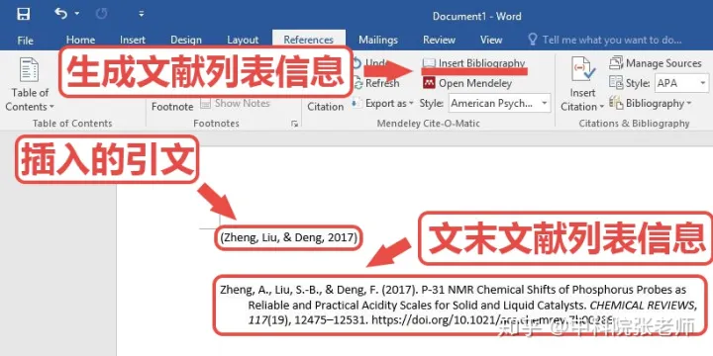Click Manage Sources

tap(656, 63)
